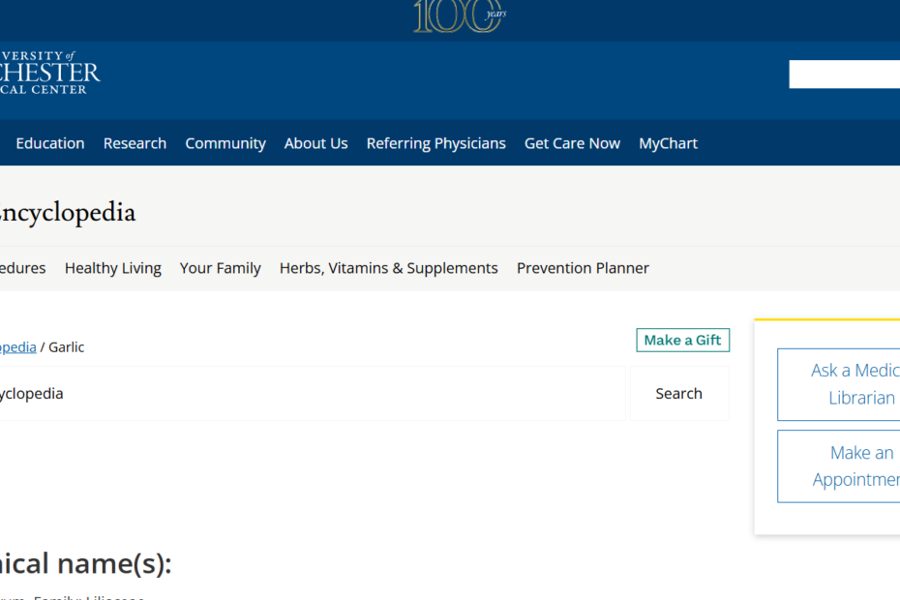This screenshot has height=600, width=900.
Task: Open the Research menu item
Action: coord(135,143)
